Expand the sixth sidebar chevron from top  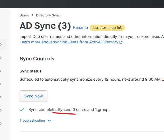pyautogui.click(x=1, y=110)
